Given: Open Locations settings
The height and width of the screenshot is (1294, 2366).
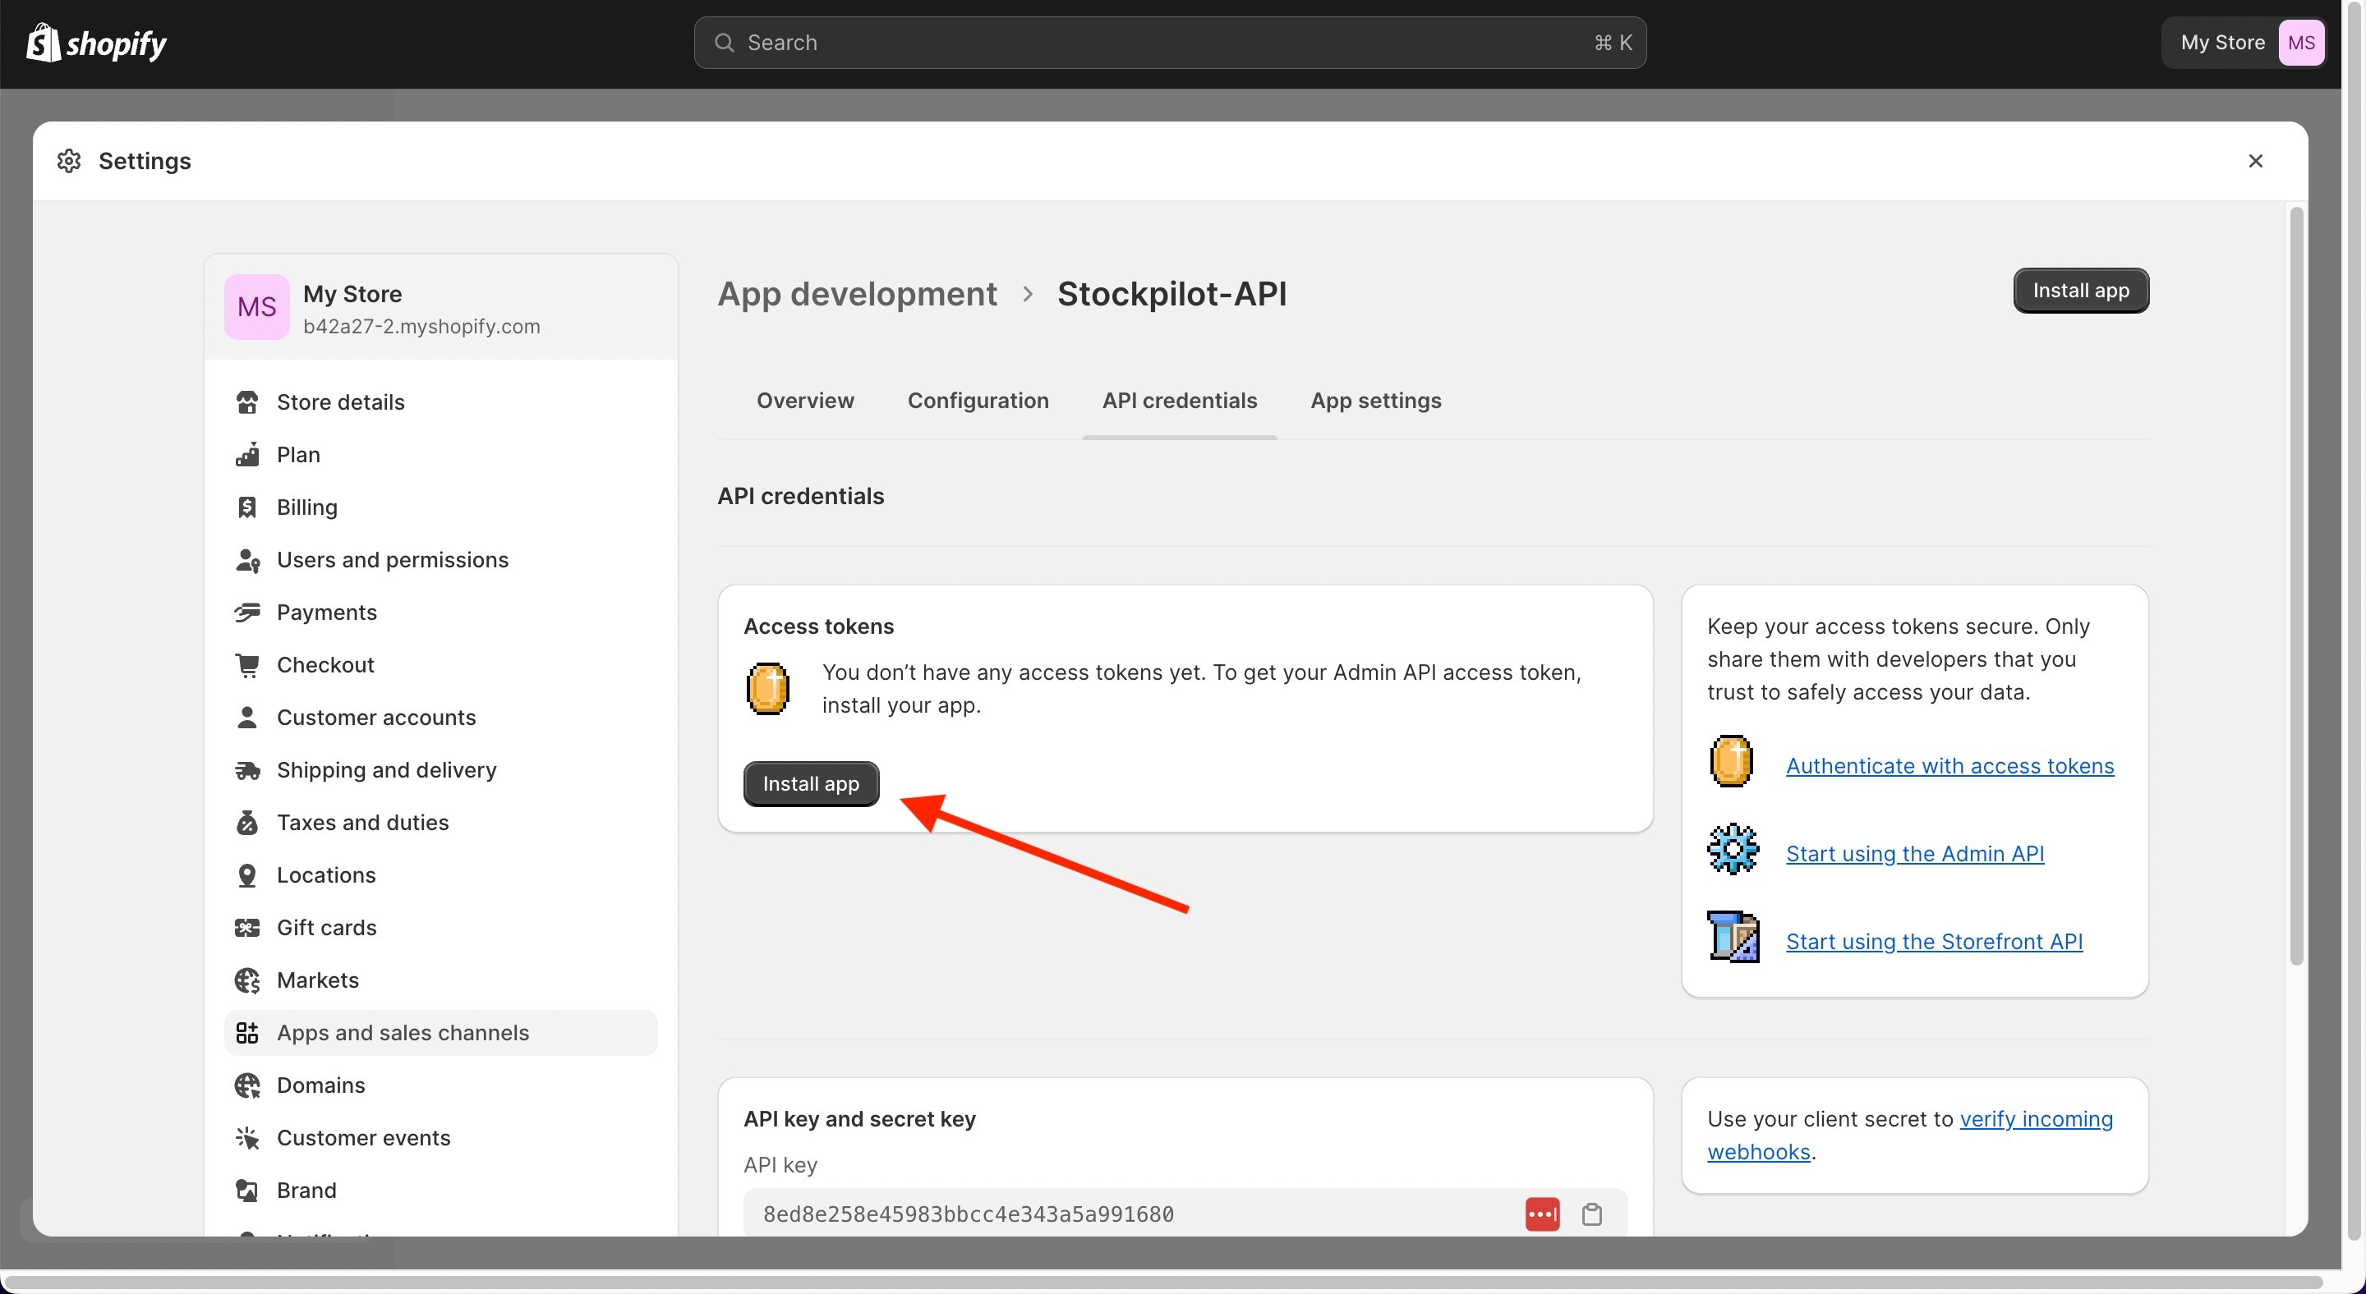Looking at the screenshot, I should (441, 874).
